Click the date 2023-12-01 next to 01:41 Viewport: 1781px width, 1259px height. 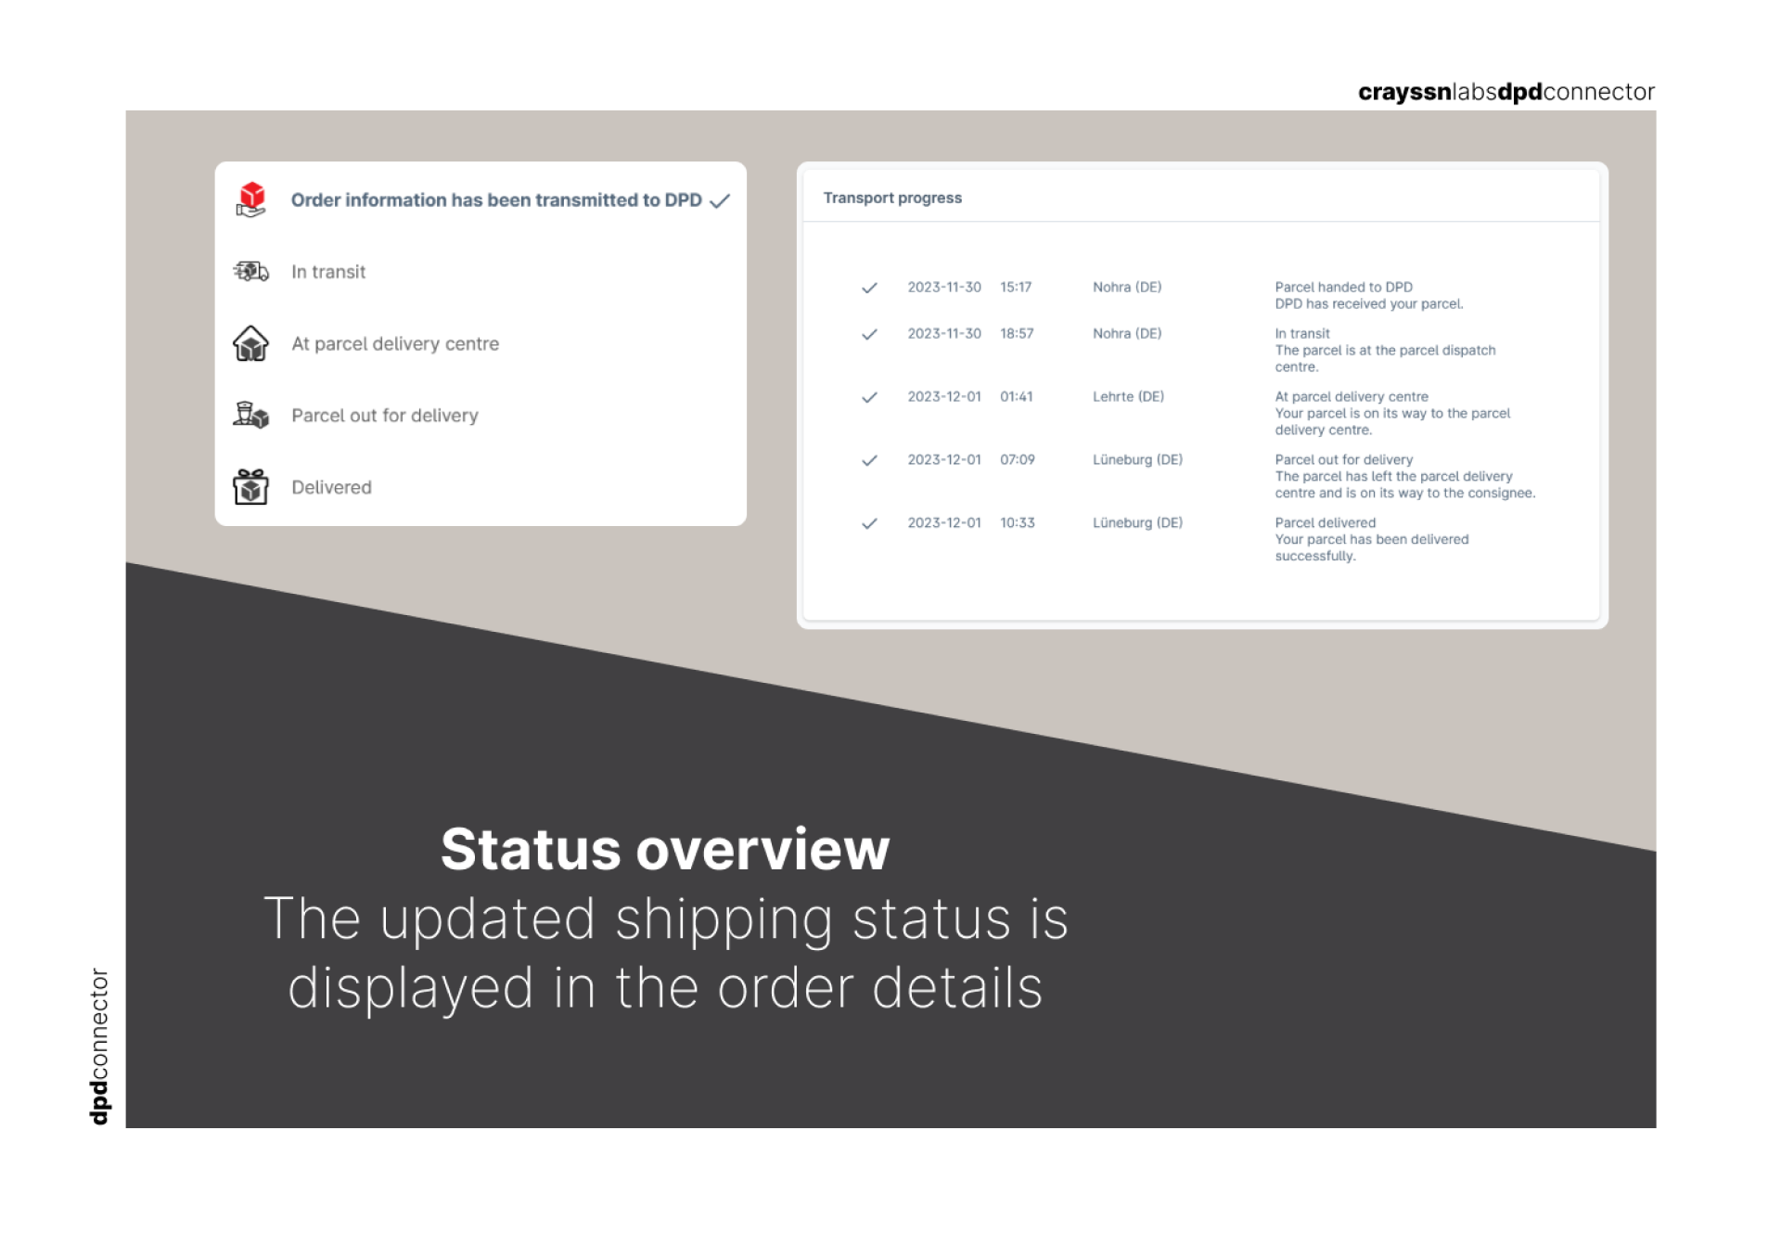(944, 396)
